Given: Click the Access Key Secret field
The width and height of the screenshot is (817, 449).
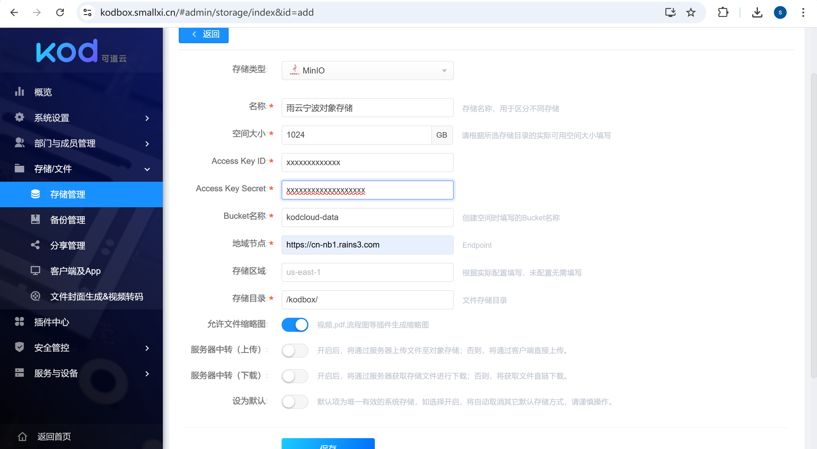Looking at the screenshot, I should 367,190.
